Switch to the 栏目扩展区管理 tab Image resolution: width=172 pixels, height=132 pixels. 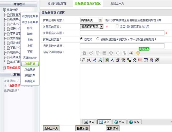click(x=57, y=3)
